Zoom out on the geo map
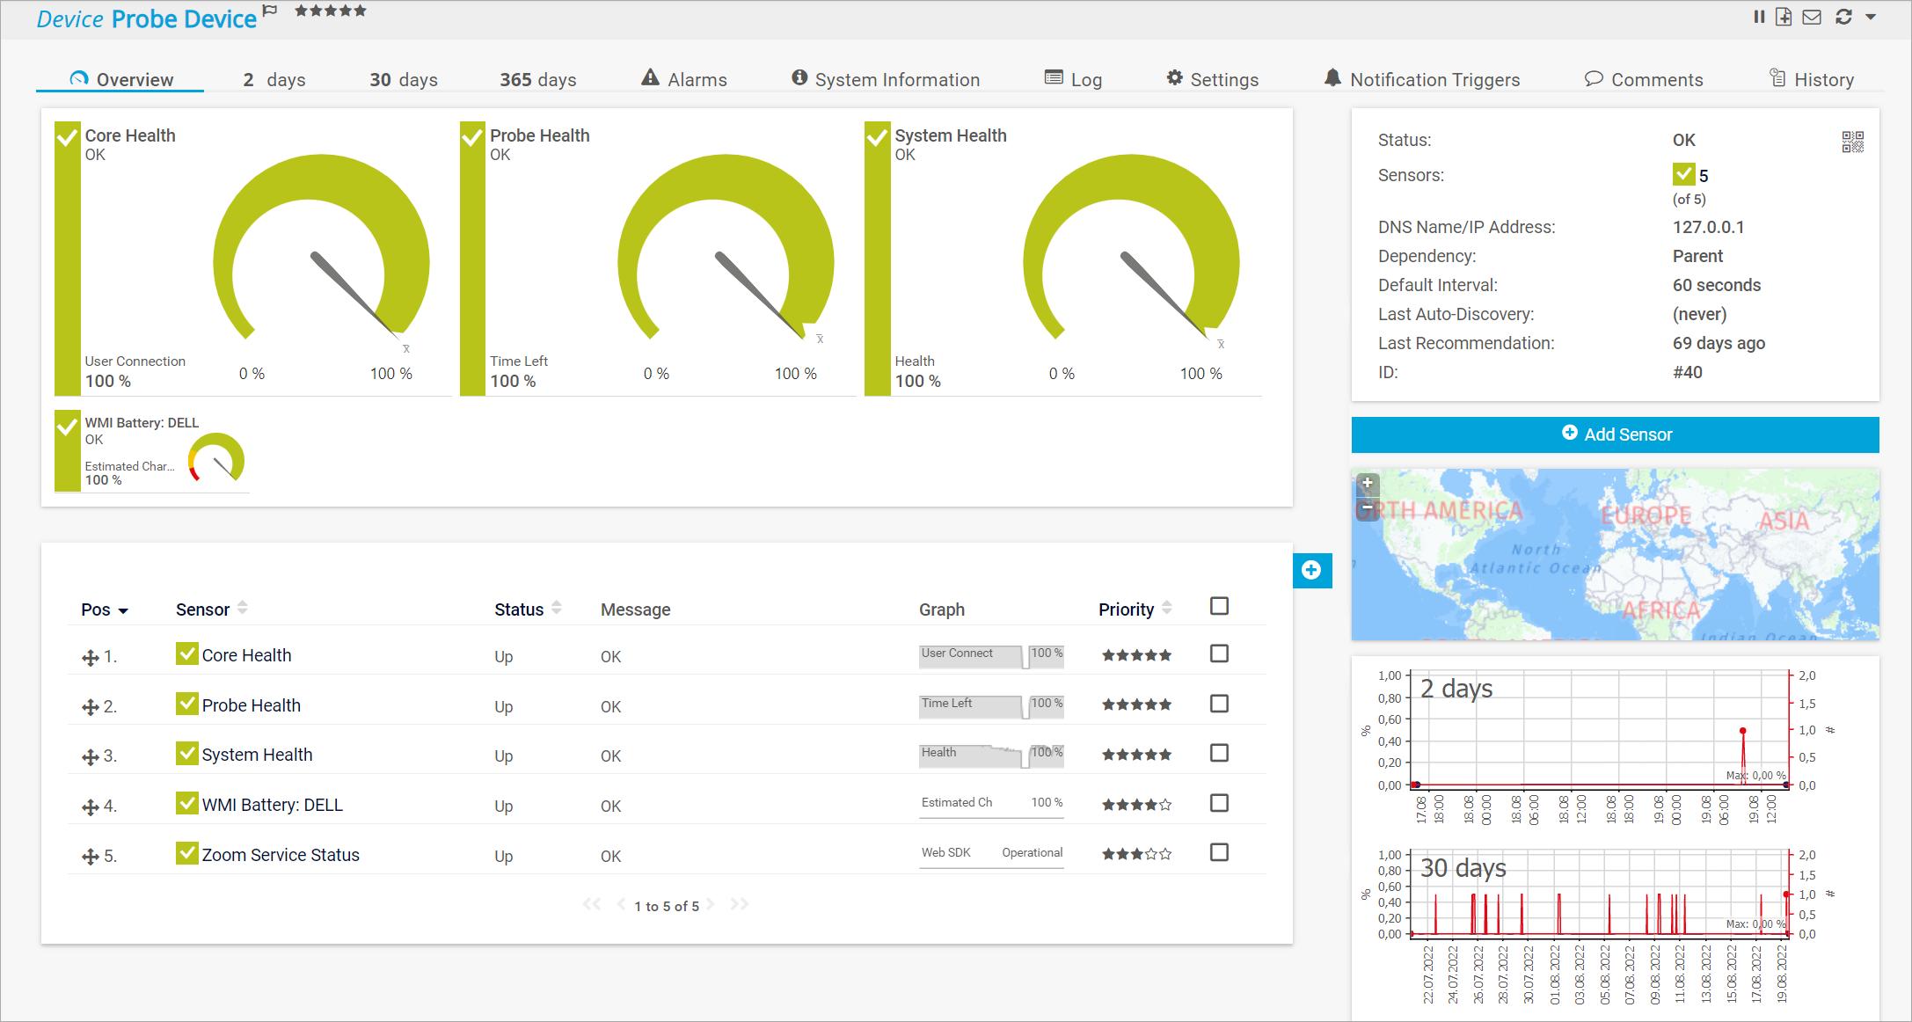Viewport: 1912px width, 1022px height. [x=1368, y=507]
